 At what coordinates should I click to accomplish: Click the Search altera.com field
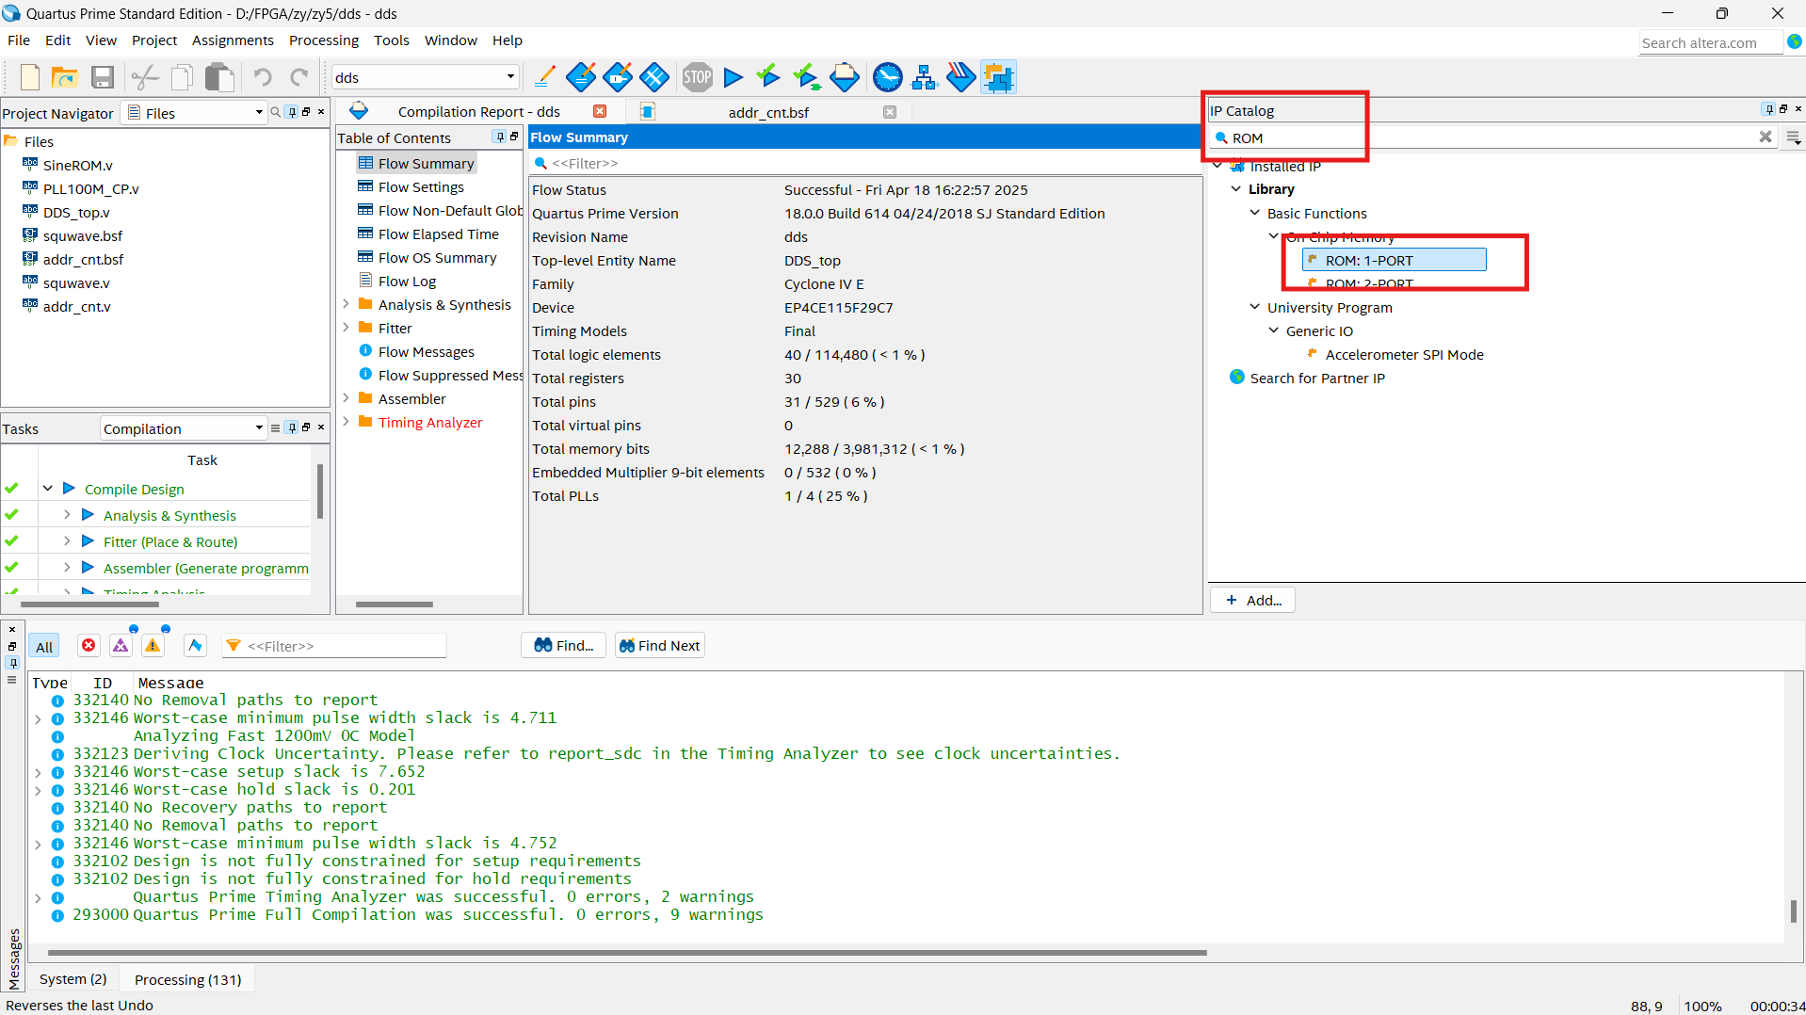1710,42
